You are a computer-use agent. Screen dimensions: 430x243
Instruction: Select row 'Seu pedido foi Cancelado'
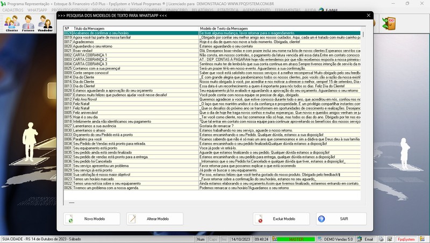pos(212,161)
